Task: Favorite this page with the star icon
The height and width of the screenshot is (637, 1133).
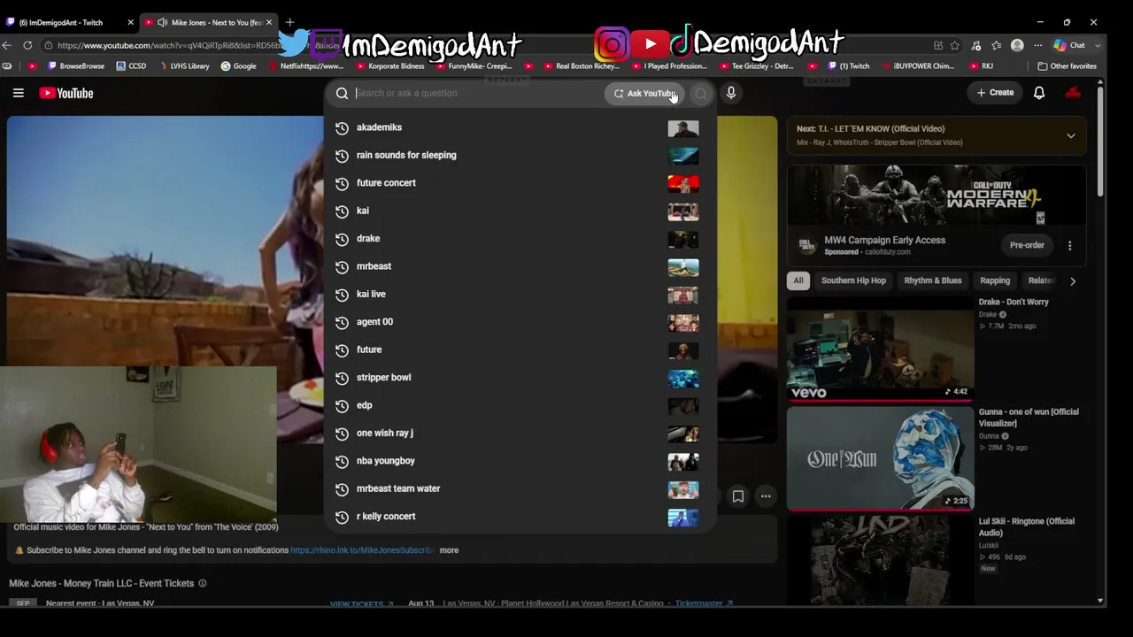Action: coord(954,45)
